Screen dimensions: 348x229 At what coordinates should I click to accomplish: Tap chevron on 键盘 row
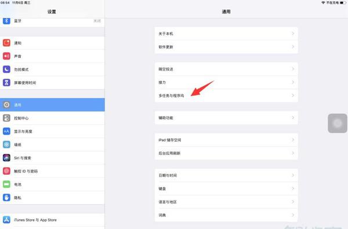pyautogui.click(x=293, y=189)
